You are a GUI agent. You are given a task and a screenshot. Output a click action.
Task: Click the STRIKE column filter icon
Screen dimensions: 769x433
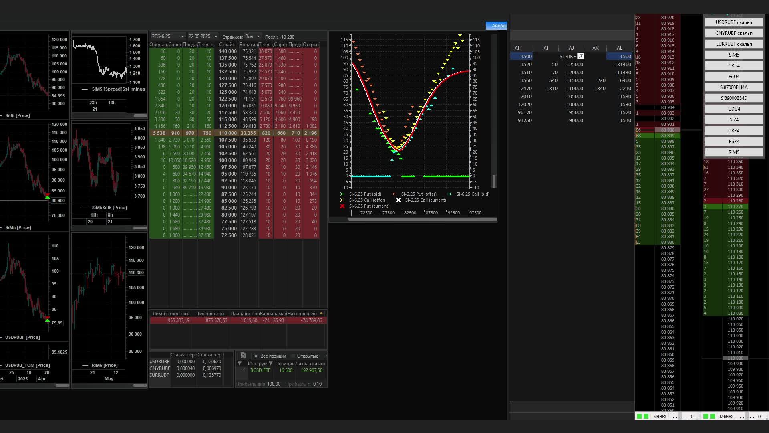click(x=580, y=56)
